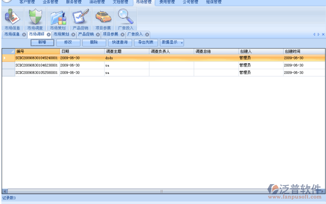Open the 客户管理 menu tab
The image size is (326, 204).
pyautogui.click(x=27, y=2)
